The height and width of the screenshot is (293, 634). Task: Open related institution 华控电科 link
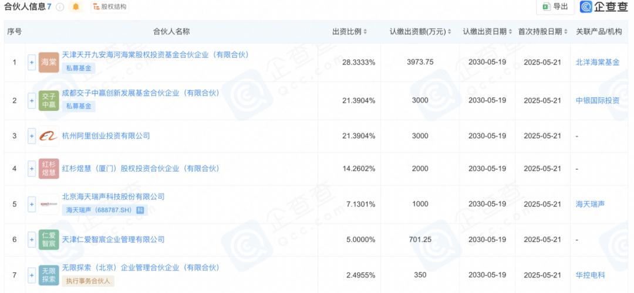[591, 275]
